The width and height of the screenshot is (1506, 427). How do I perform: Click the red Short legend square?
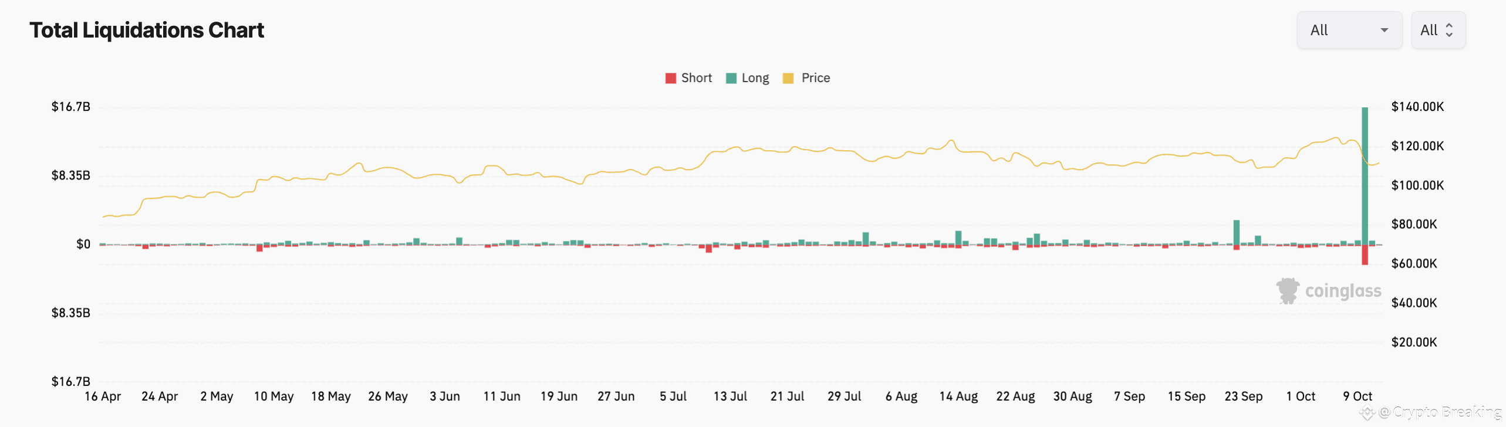670,78
